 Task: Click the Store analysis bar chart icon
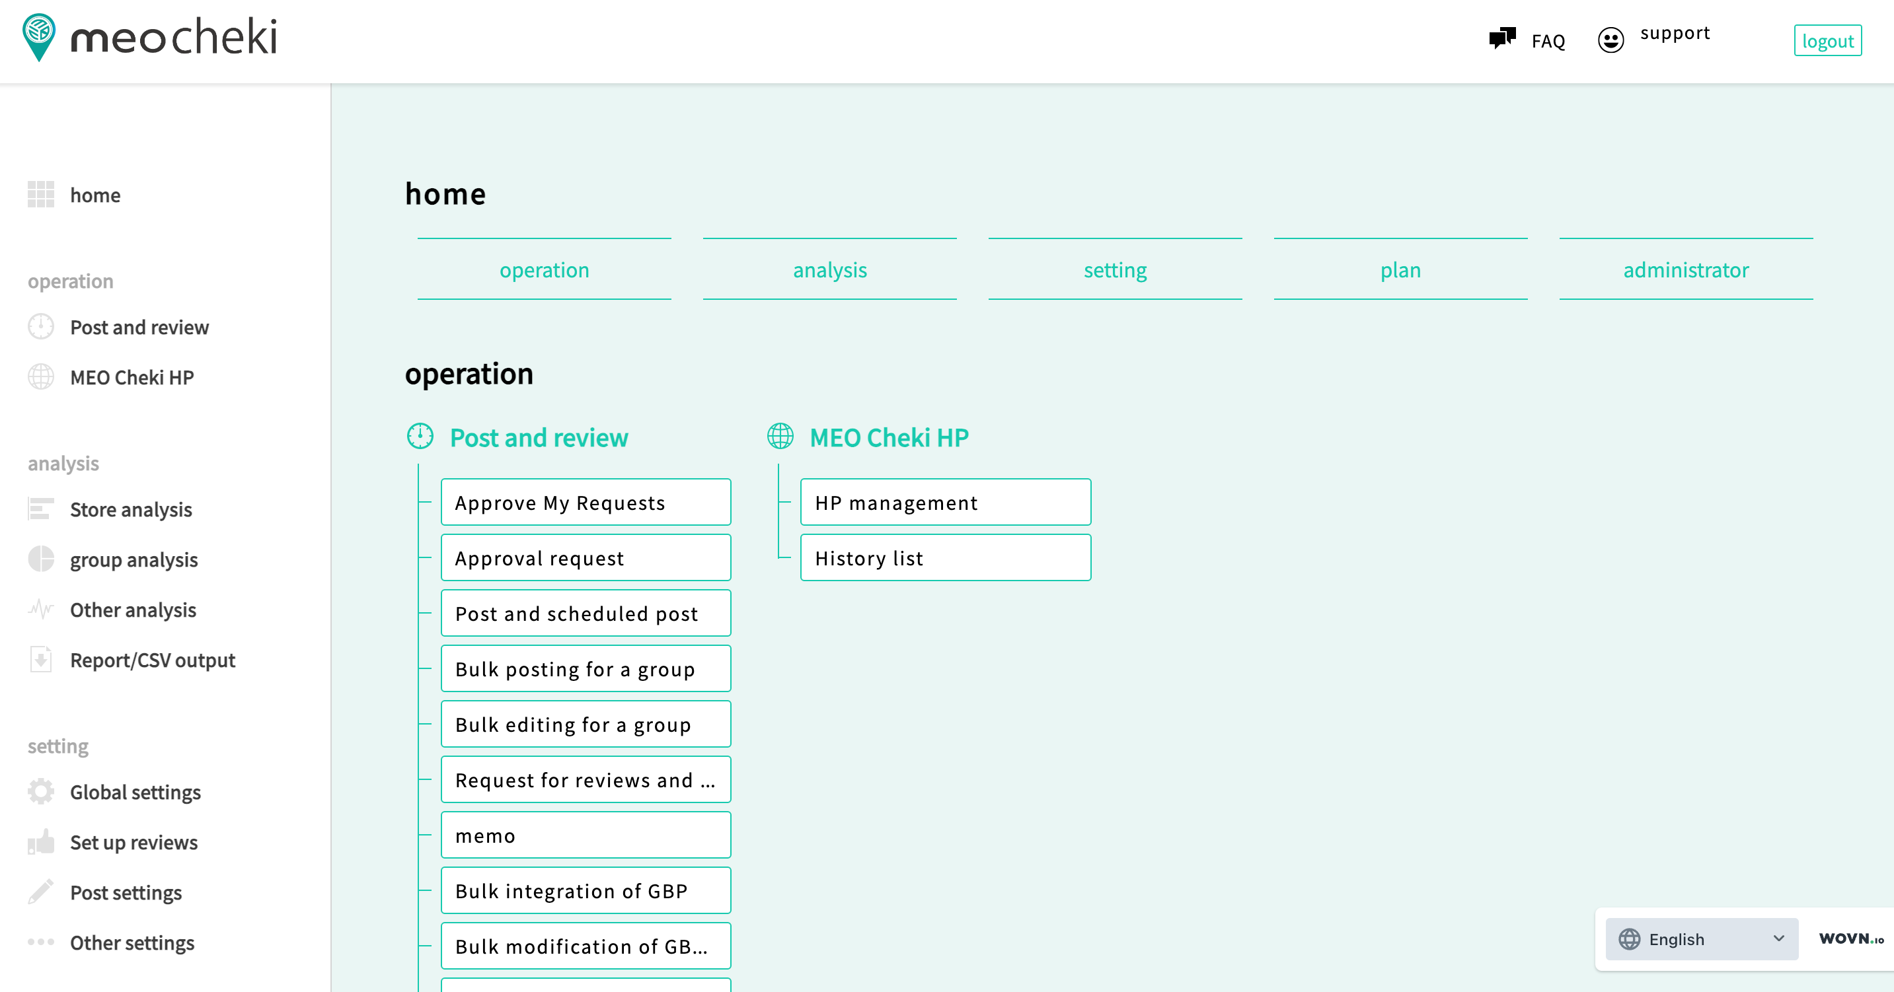click(x=41, y=509)
